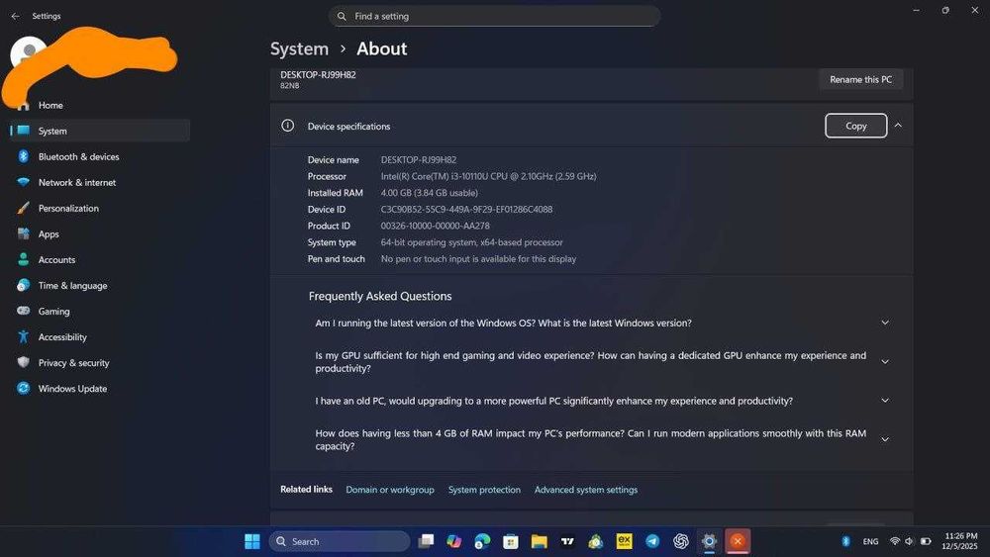Screen dimensions: 990x557
Task: Click Rename this PC button
Action: click(860, 79)
